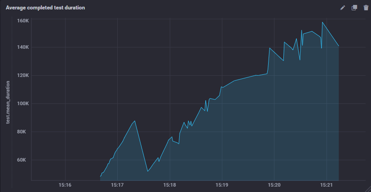The height and width of the screenshot is (192, 371).
Task: Click the 80K y-axis label
Action: click(x=22, y=132)
